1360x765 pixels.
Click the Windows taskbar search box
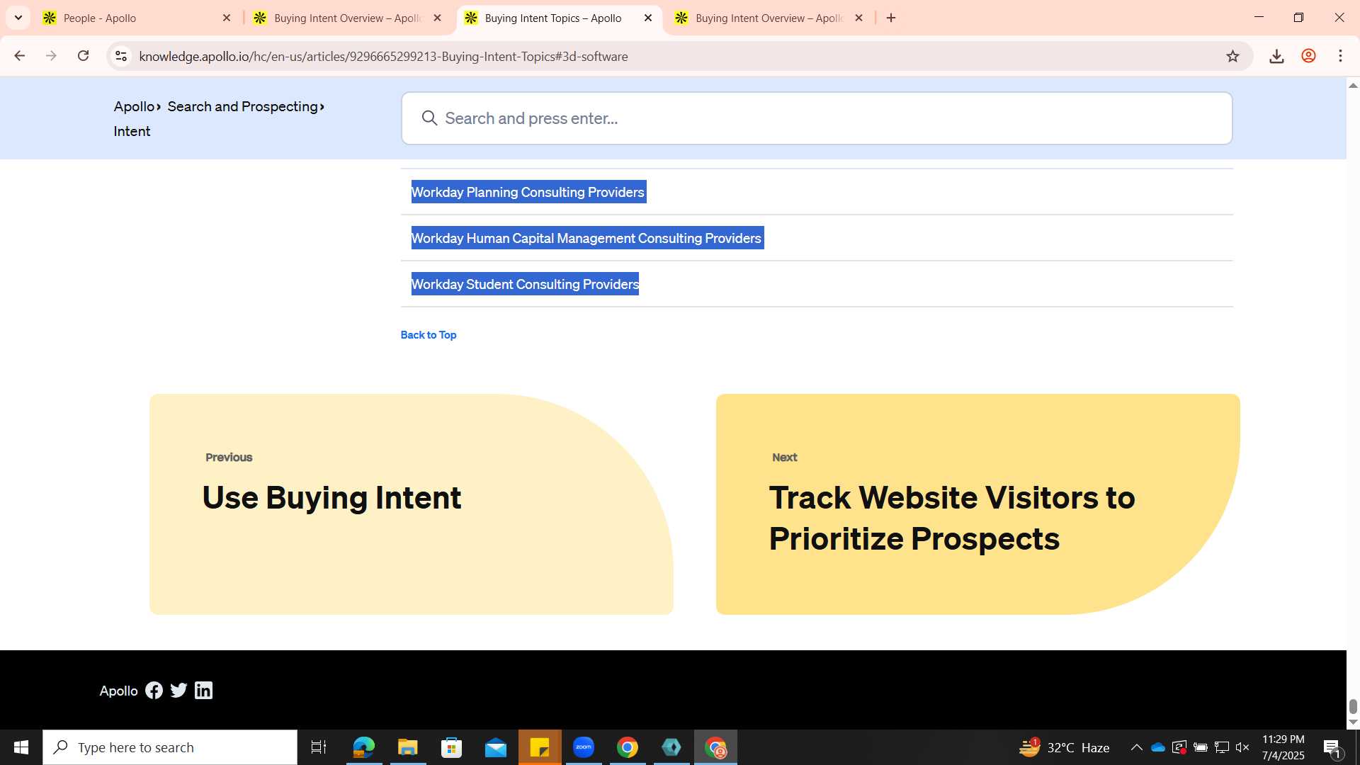coord(170,747)
